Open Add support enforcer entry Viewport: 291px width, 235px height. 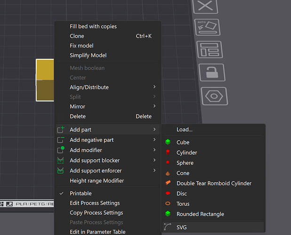(96, 171)
